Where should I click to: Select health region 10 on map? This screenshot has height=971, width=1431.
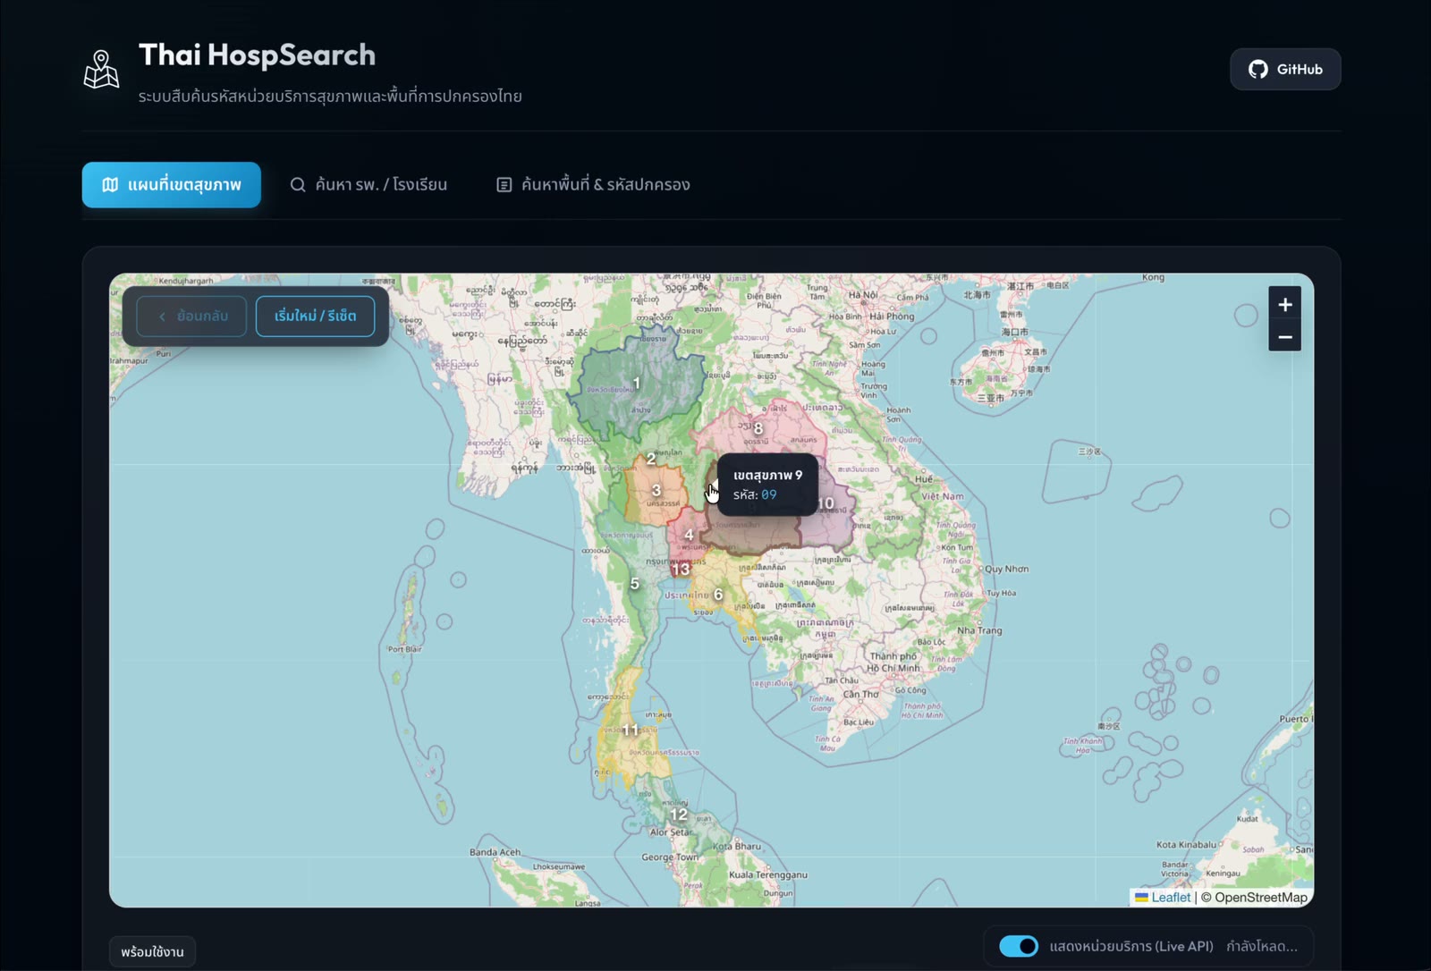(x=826, y=503)
